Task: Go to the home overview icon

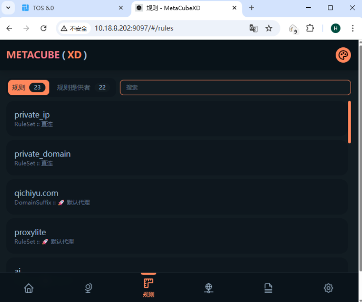Action: 29,288
